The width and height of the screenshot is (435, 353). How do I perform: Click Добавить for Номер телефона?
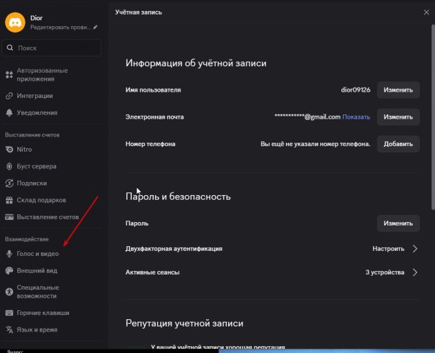[398, 144]
